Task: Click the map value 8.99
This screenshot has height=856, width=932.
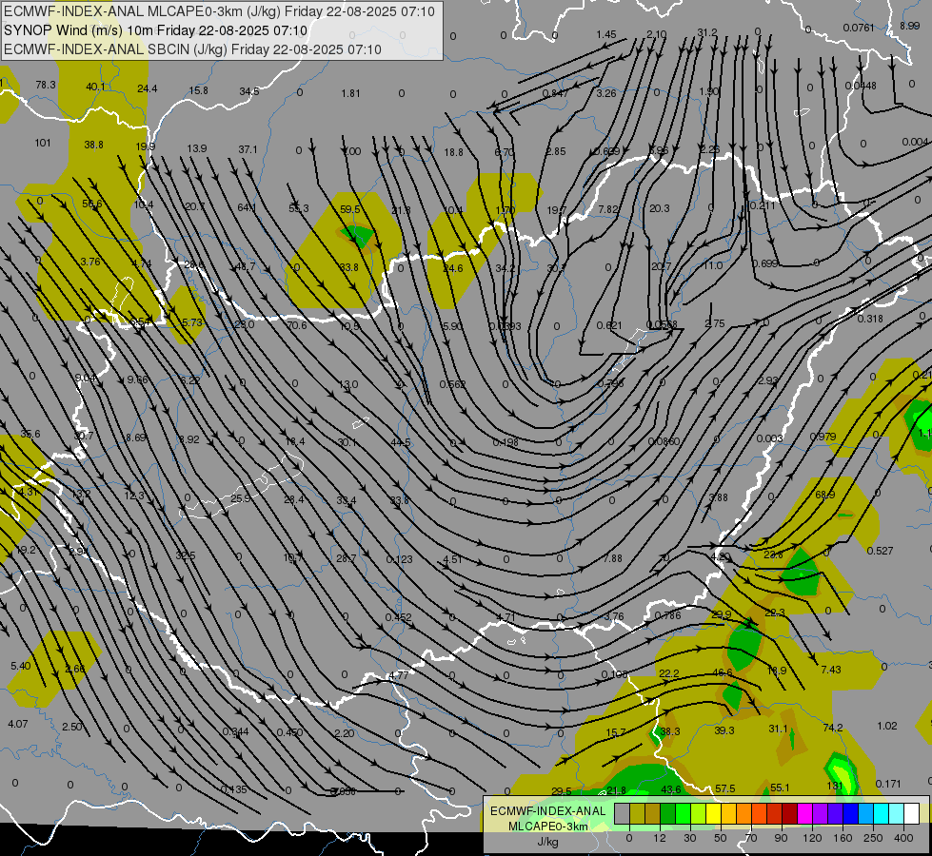Action: click(x=909, y=26)
